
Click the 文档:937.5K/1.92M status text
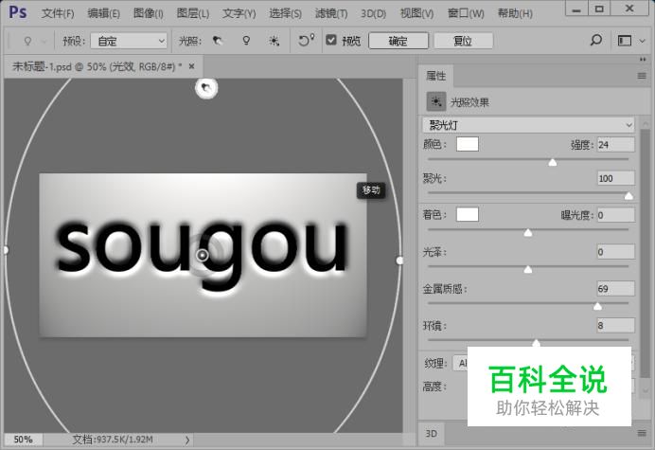pos(113,440)
